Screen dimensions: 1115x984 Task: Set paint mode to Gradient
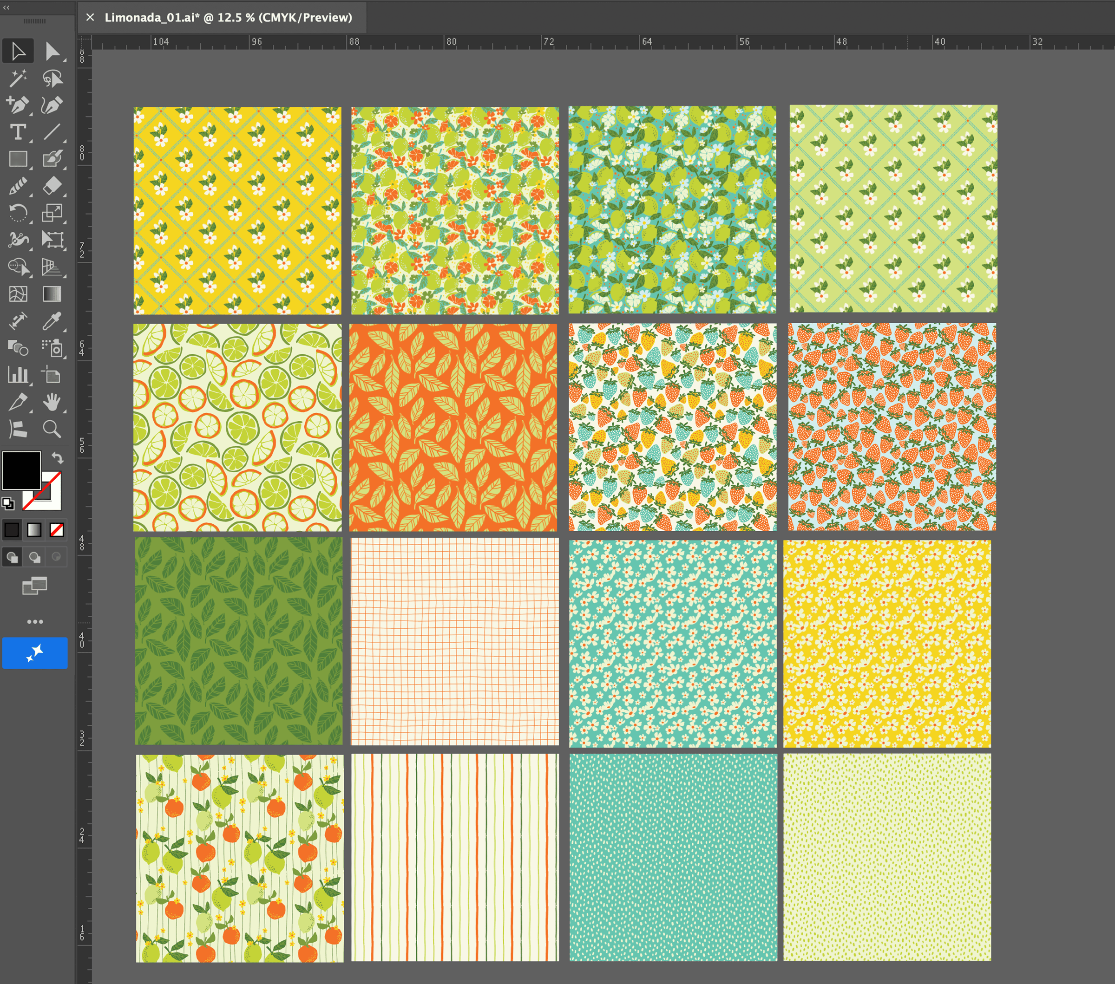[34, 530]
